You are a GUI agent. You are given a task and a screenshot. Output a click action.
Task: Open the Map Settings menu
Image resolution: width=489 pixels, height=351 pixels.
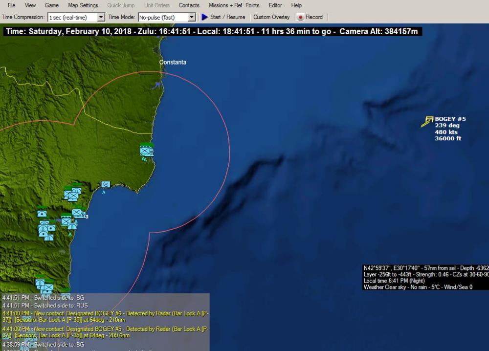tap(83, 5)
